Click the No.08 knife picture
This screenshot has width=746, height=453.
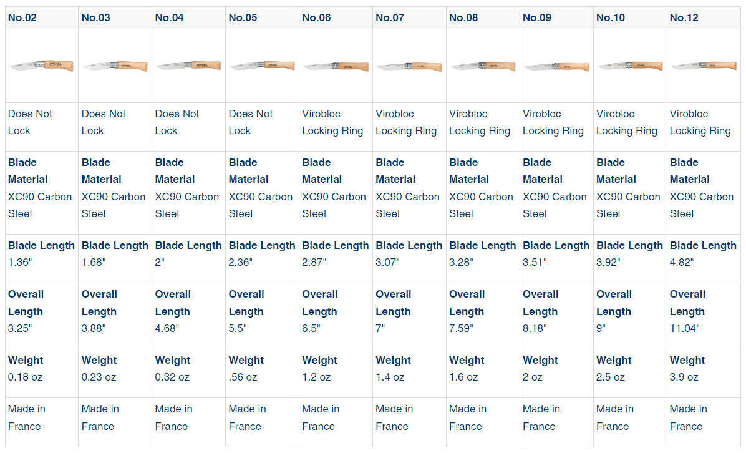[483, 66]
